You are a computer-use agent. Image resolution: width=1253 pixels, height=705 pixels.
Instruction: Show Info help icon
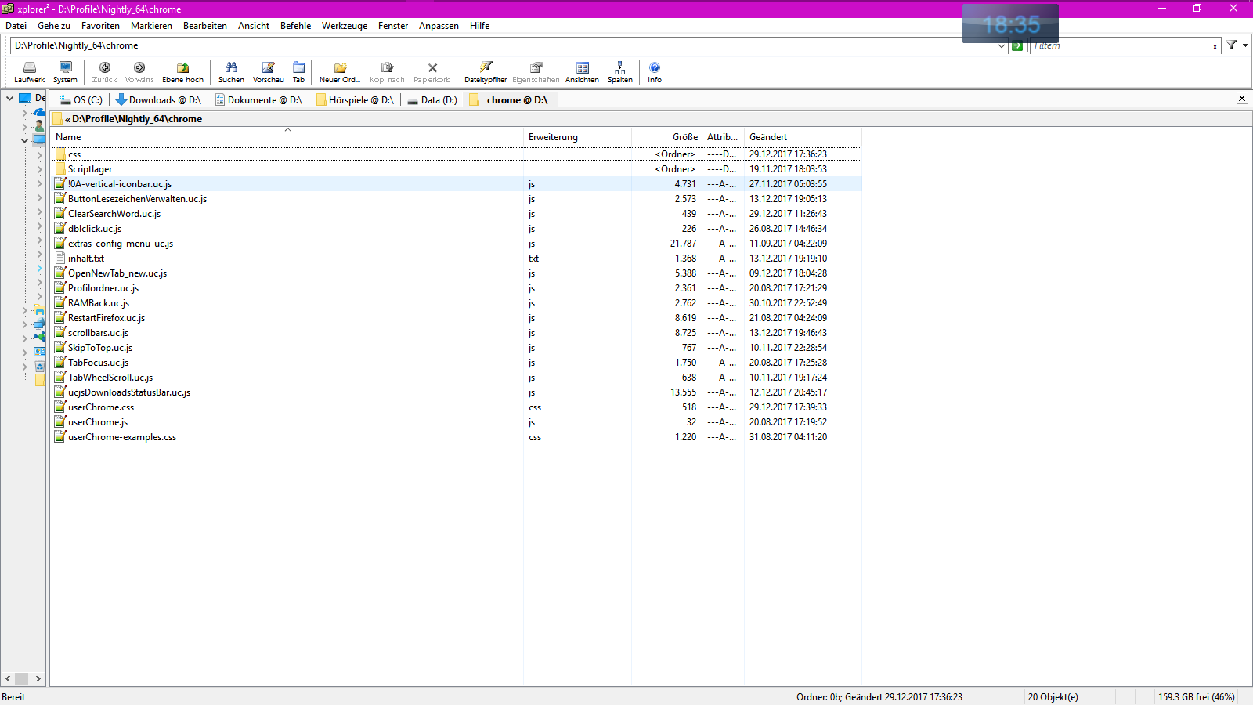655,72
